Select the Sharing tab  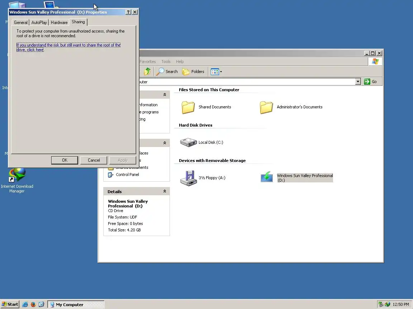(x=78, y=22)
